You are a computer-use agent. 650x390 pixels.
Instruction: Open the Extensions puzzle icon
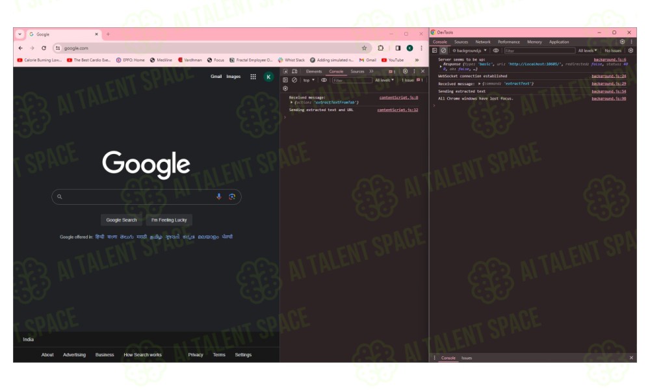tap(380, 48)
